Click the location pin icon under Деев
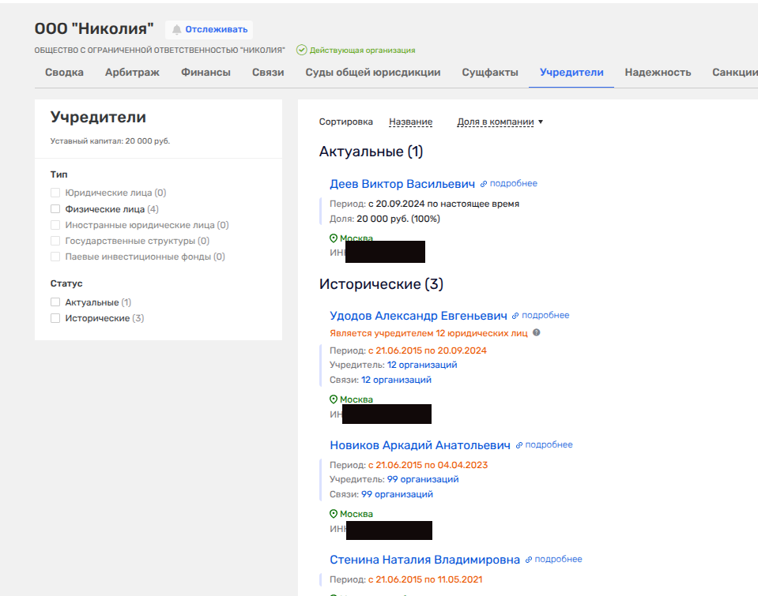The width and height of the screenshot is (758, 596). [x=334, y=238]
